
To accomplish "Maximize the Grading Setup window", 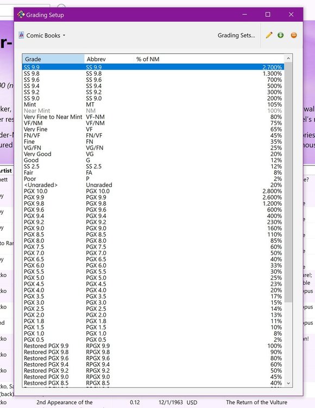I will point(268,15).
